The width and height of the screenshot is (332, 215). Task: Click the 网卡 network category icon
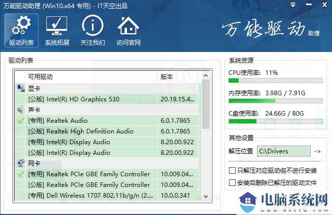tap(21, 163)
